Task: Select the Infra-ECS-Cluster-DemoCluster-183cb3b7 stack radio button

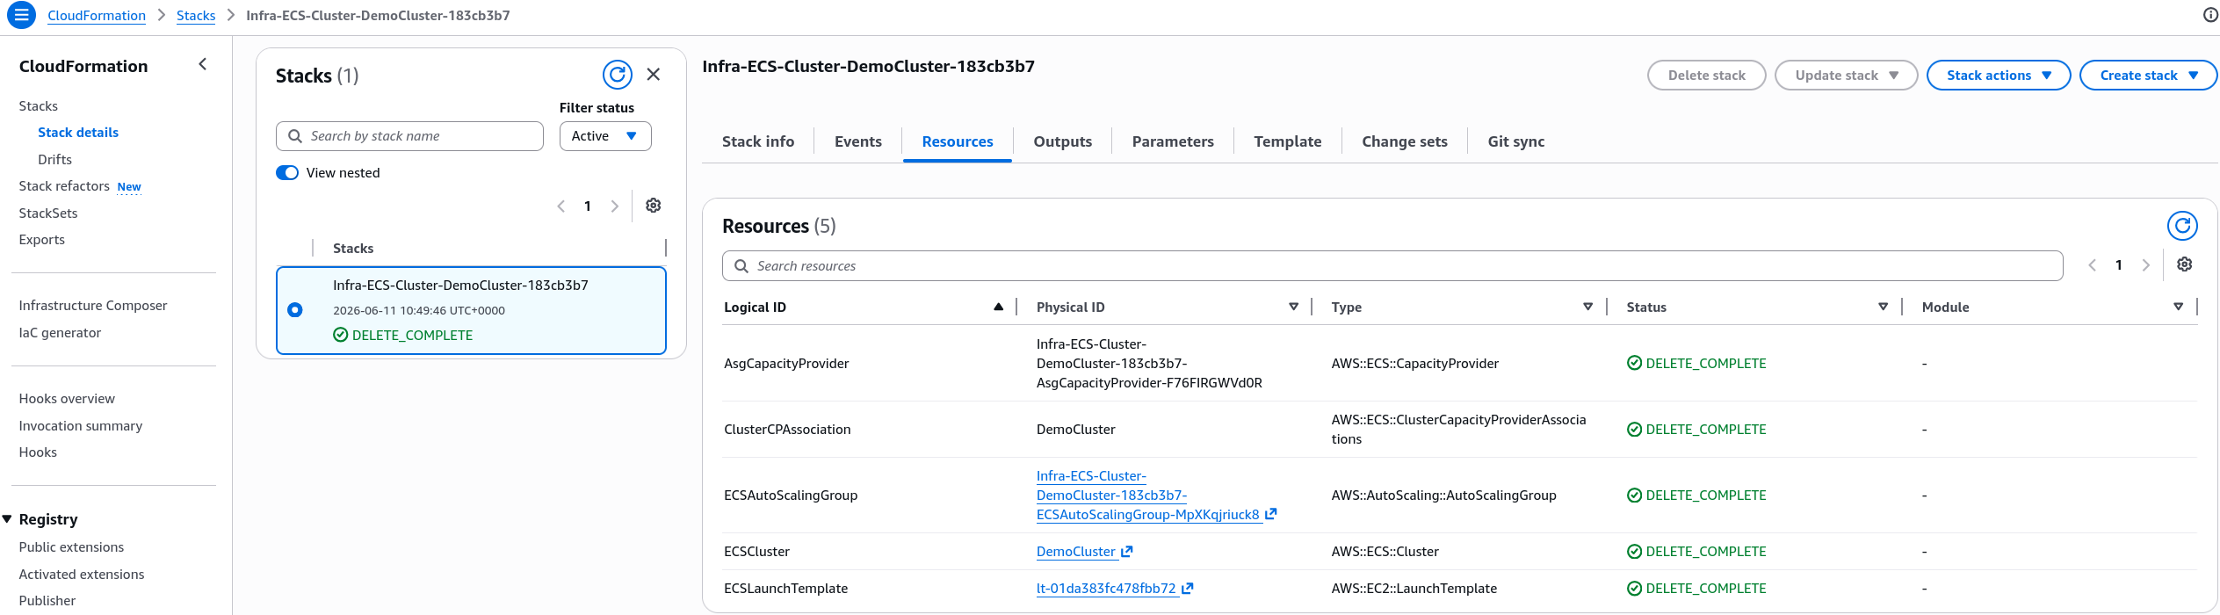Action: click(295, 309)
